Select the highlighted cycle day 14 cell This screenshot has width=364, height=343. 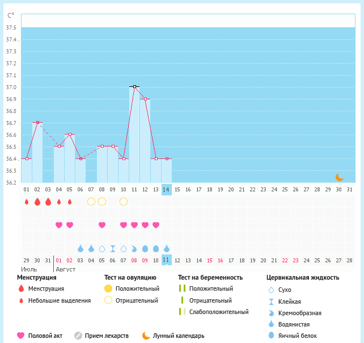pos(167,189)
